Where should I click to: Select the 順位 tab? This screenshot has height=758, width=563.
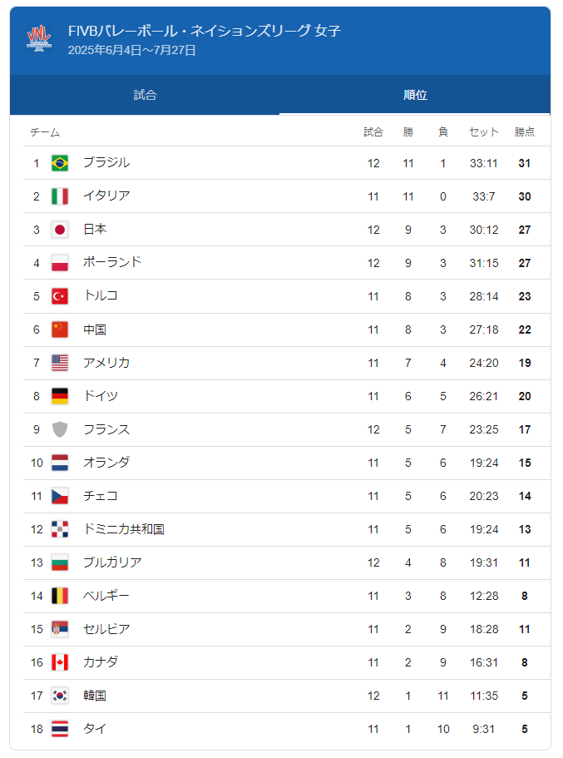coord(415,95)
